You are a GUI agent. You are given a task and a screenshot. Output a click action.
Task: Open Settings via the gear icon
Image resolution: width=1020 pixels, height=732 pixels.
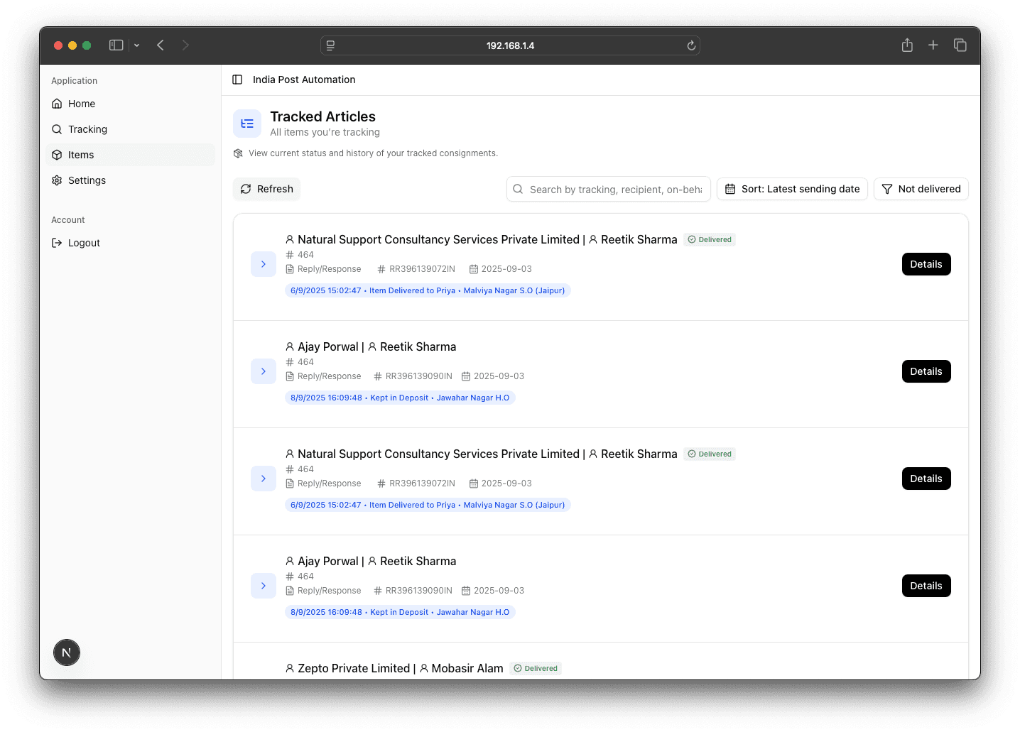click(x=57, y=180)
